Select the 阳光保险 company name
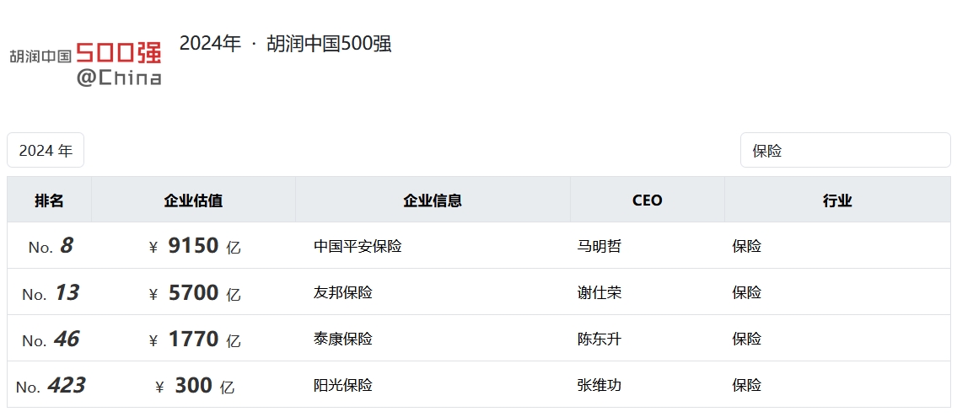Image resolution: width=957 pixels, height=417 pixels. pos(342,386)
